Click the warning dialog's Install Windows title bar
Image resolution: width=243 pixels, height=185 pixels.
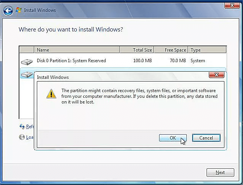coord(114,77)
